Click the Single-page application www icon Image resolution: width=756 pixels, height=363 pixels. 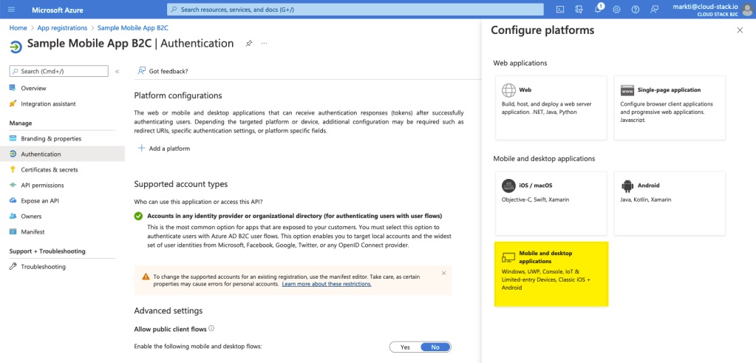[x=627, y=90]
